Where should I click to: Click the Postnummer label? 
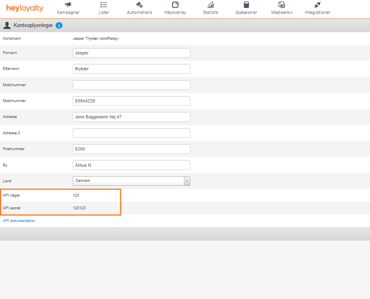14,149
